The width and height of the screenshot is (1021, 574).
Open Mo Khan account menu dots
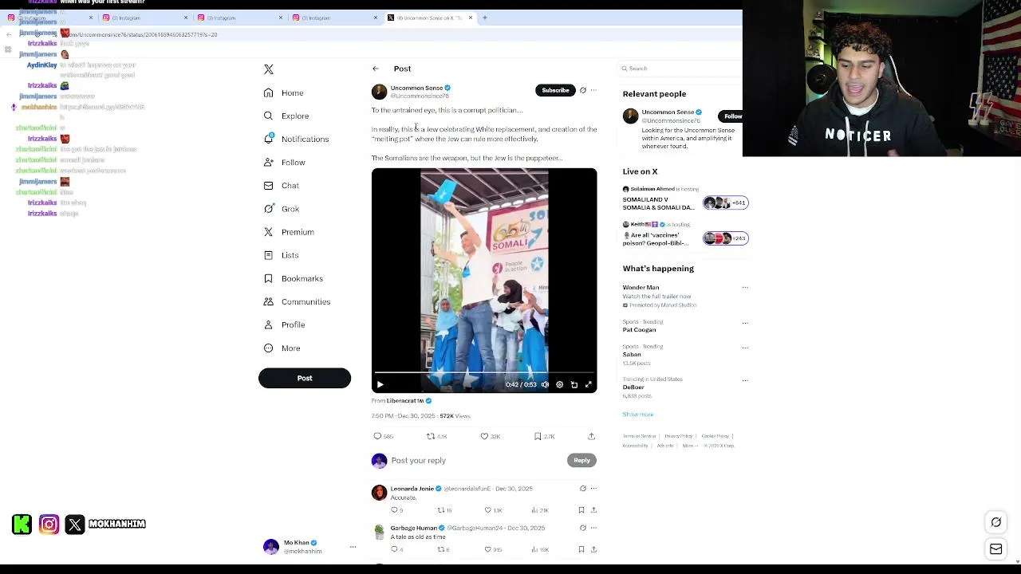[x=353, y=547]
